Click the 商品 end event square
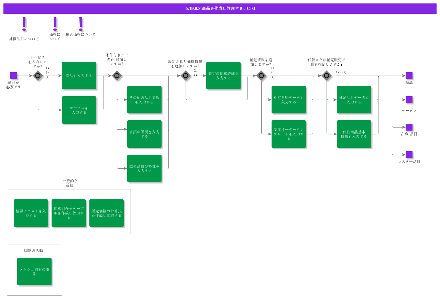This screenshot has height=299, width=440. (409, 76)
